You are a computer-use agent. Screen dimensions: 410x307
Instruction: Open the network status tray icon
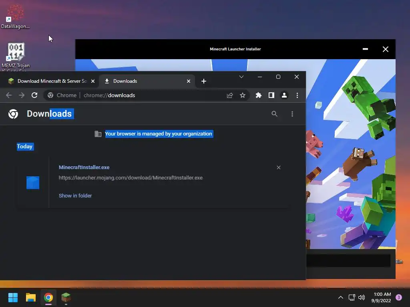352,297
